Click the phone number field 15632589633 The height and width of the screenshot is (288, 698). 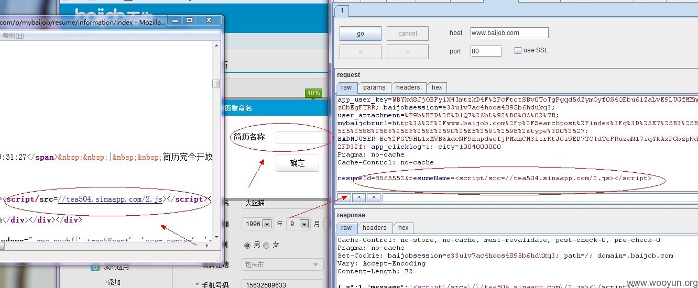pos(283,285)
